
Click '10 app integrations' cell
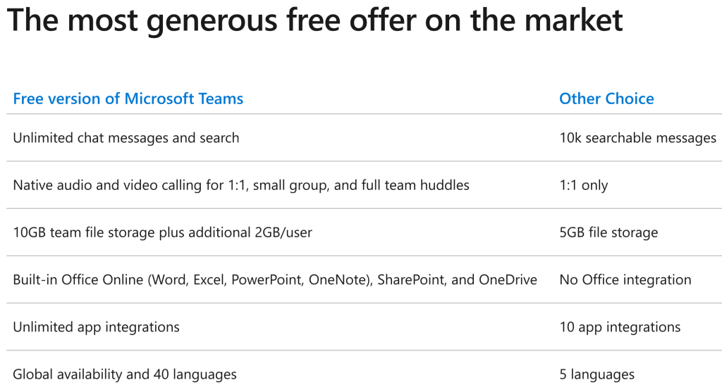pyautogui.click(x=620, y=327)
